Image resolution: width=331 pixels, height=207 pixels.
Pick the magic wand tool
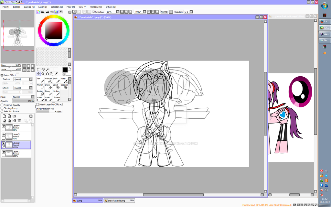coord(48,70)
